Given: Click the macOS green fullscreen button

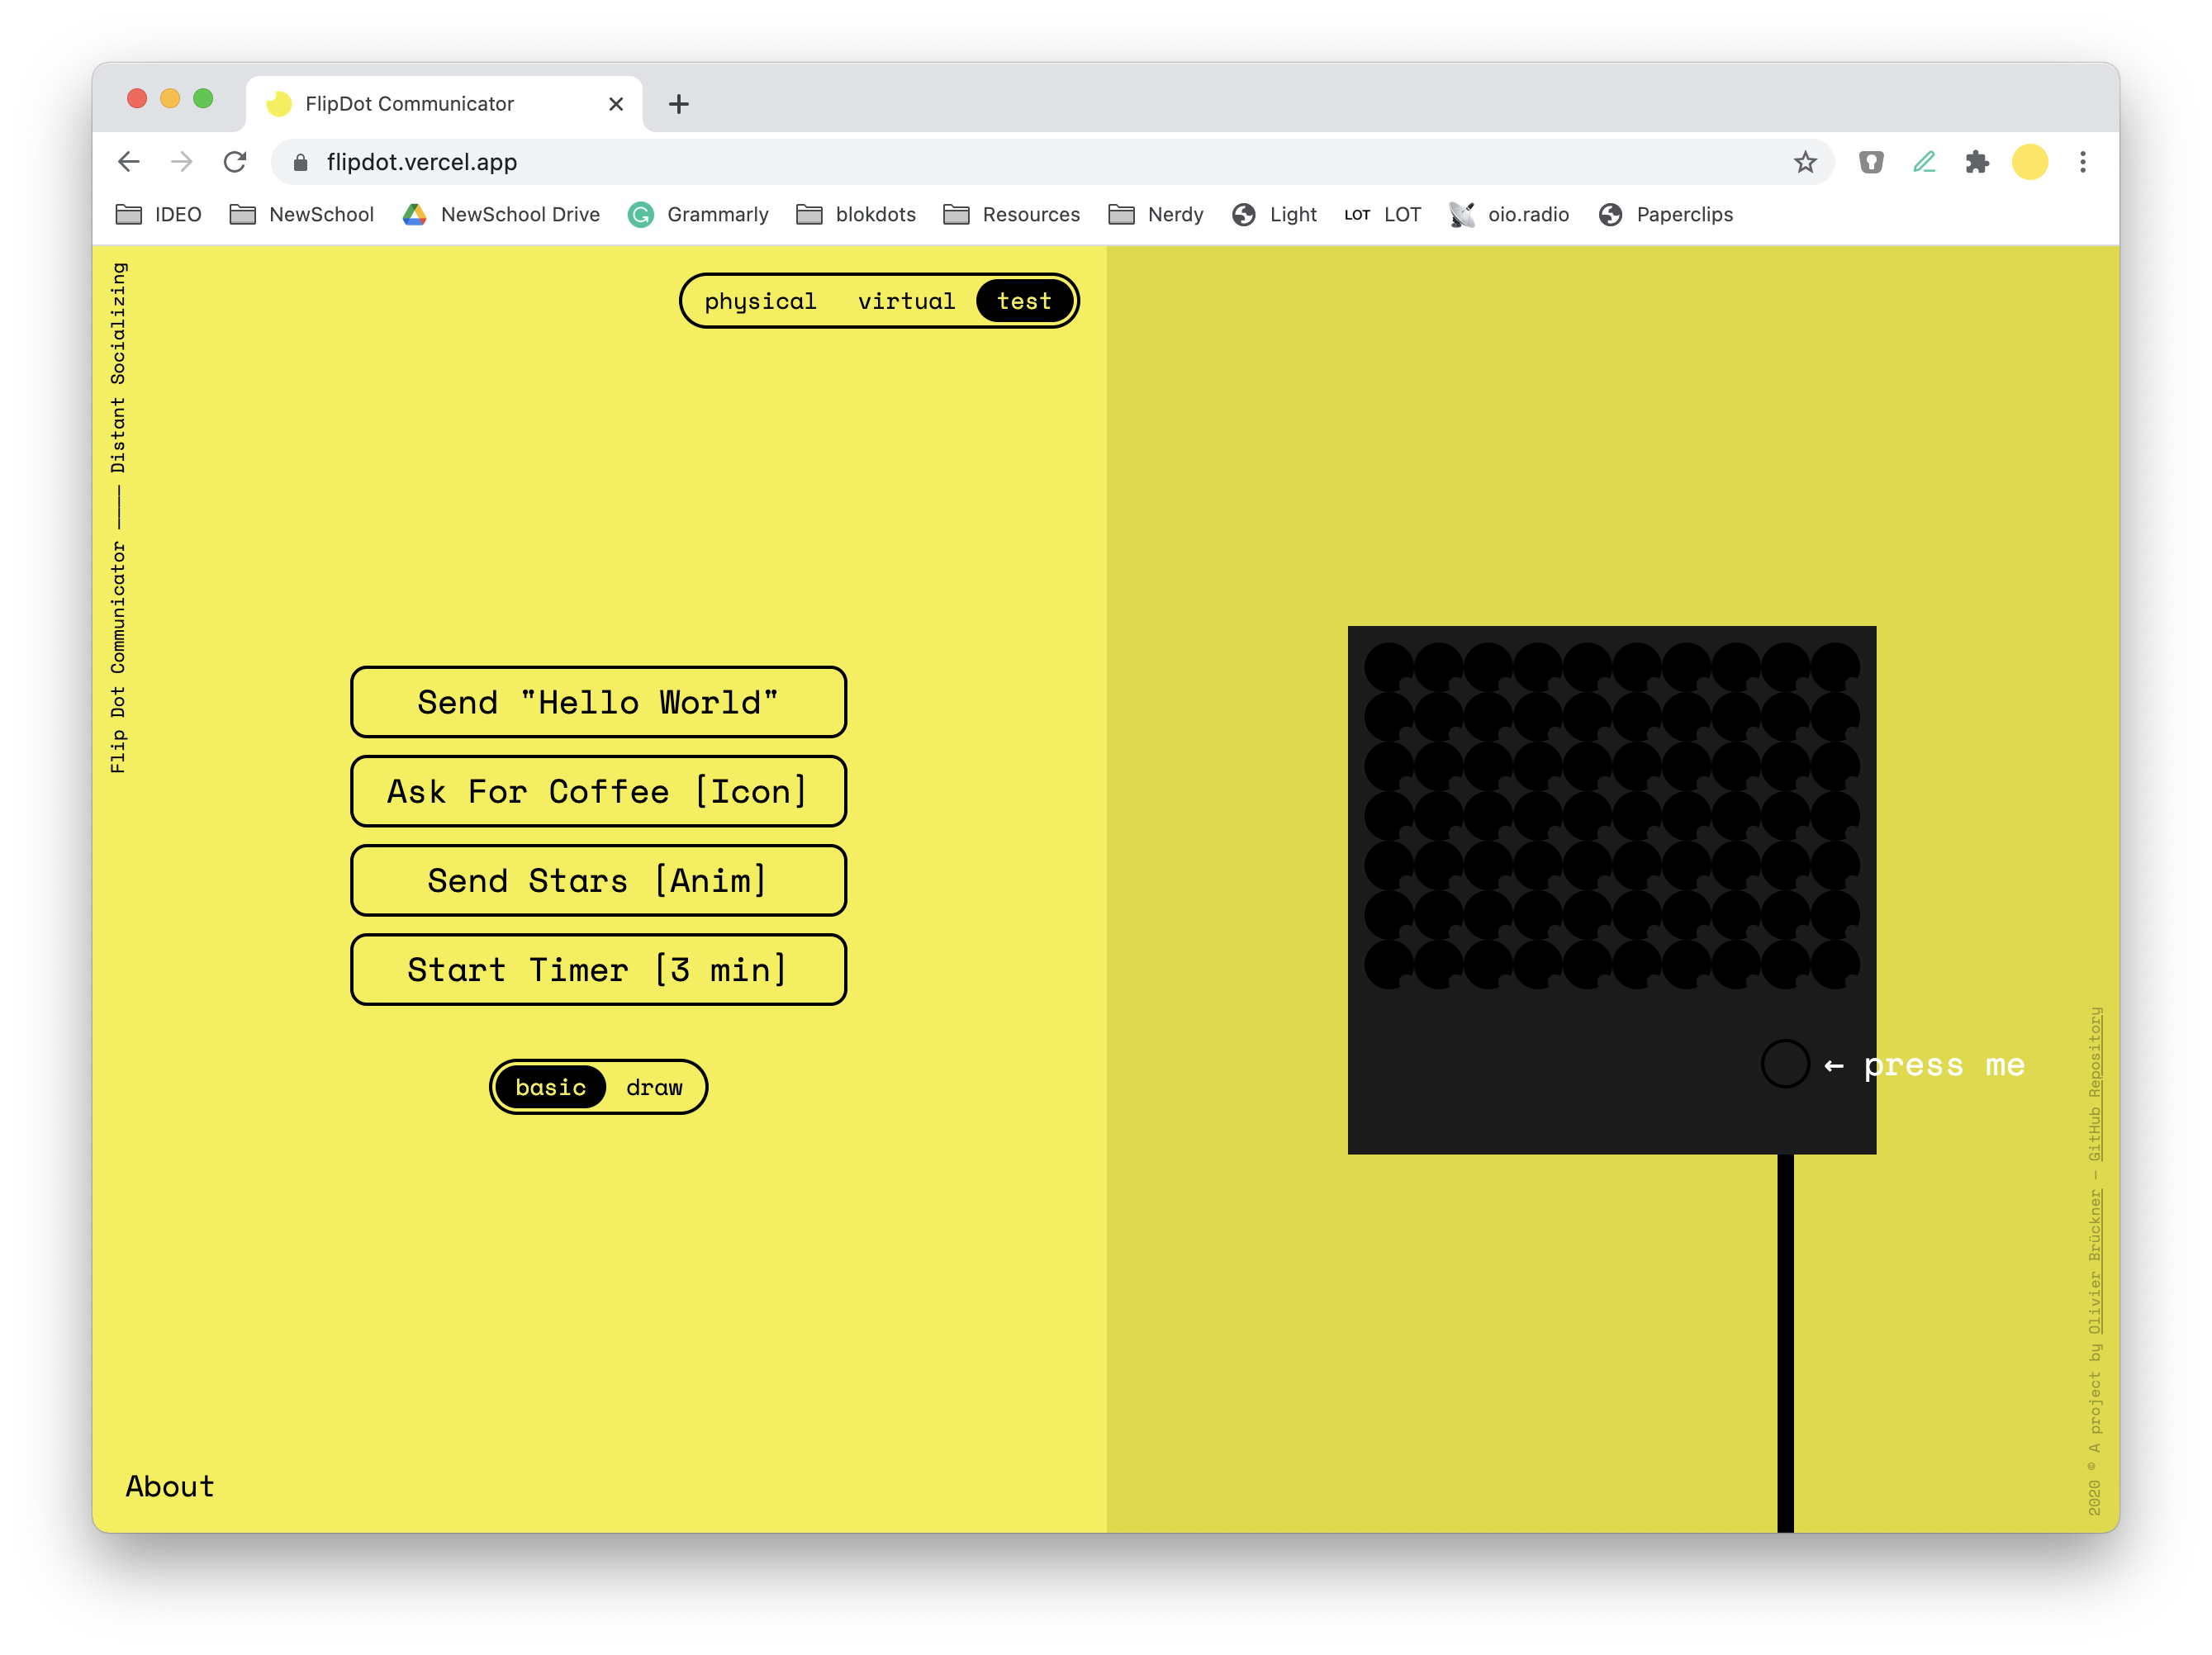Looking at the screenshot, I should tap(203, 98).
